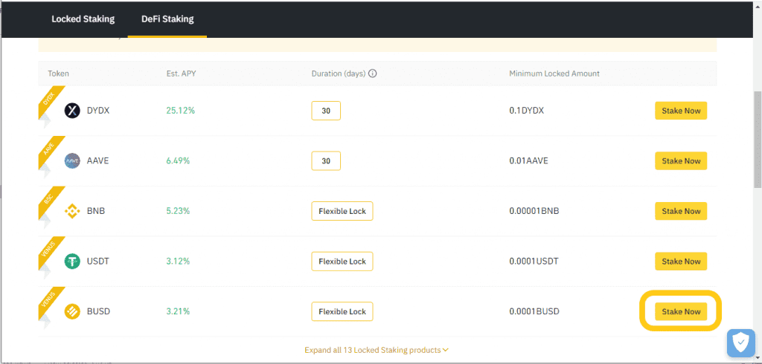Click Stake Now for BUSD

click(681, 311)
